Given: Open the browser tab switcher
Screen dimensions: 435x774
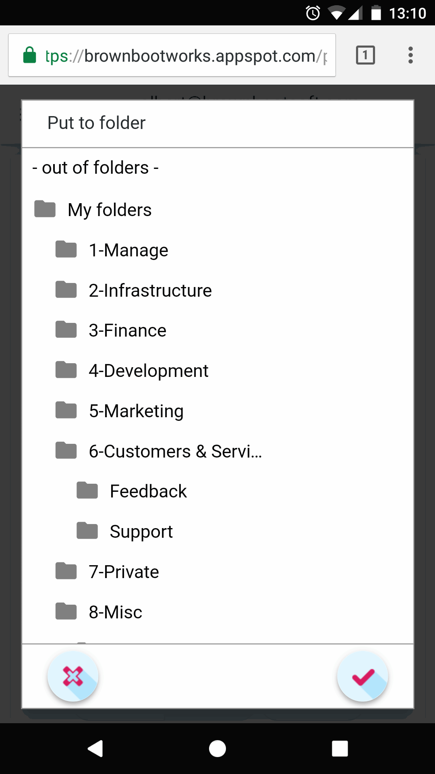Looking at the screenshot, I should [365, 55].
